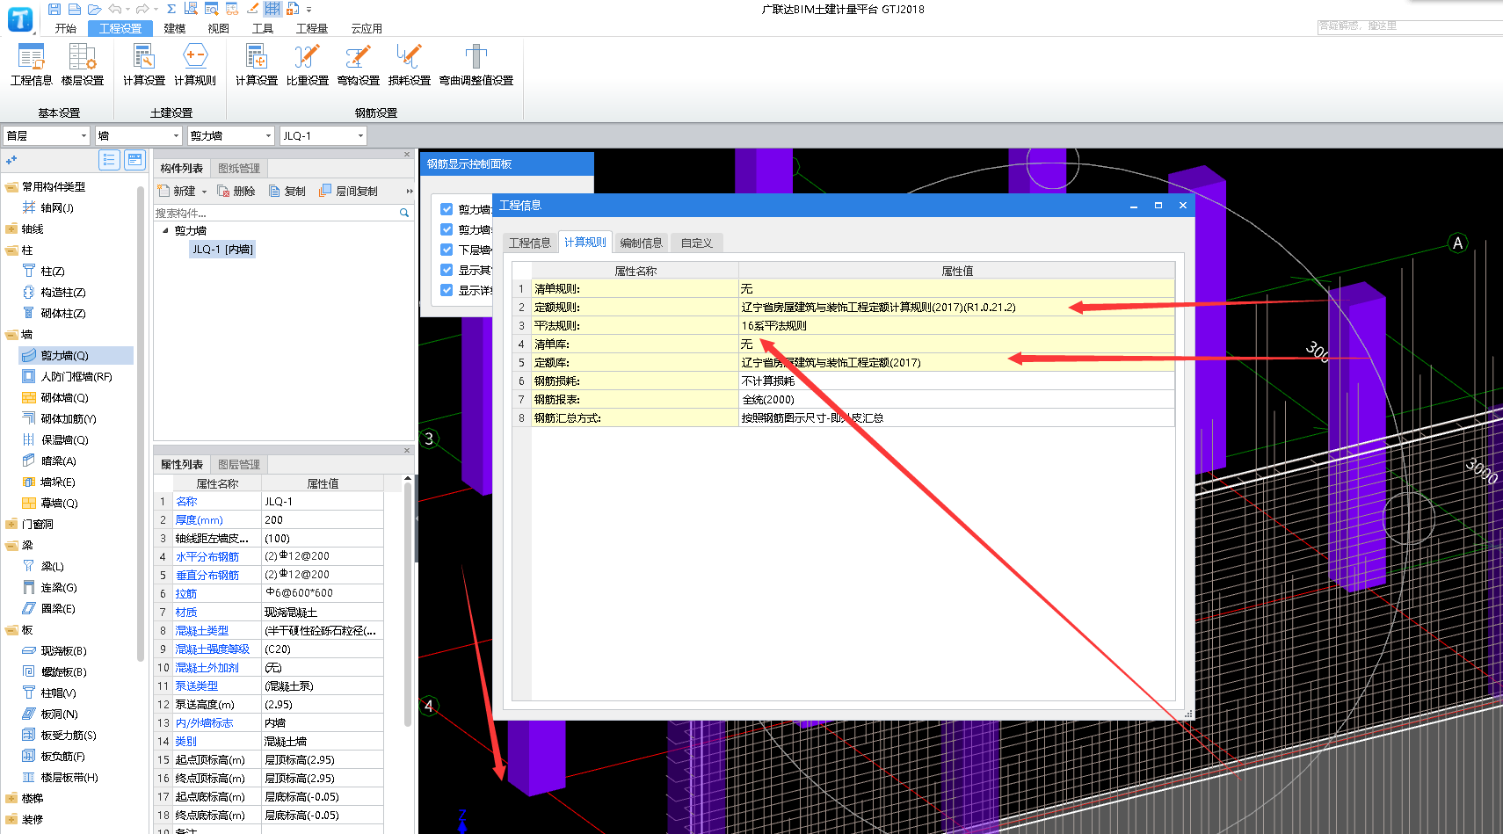Open 楼层设置 in the ribbon
The height and width of the screenshot is (834, 1503).
pyautogui.click(x=83, y=65)
